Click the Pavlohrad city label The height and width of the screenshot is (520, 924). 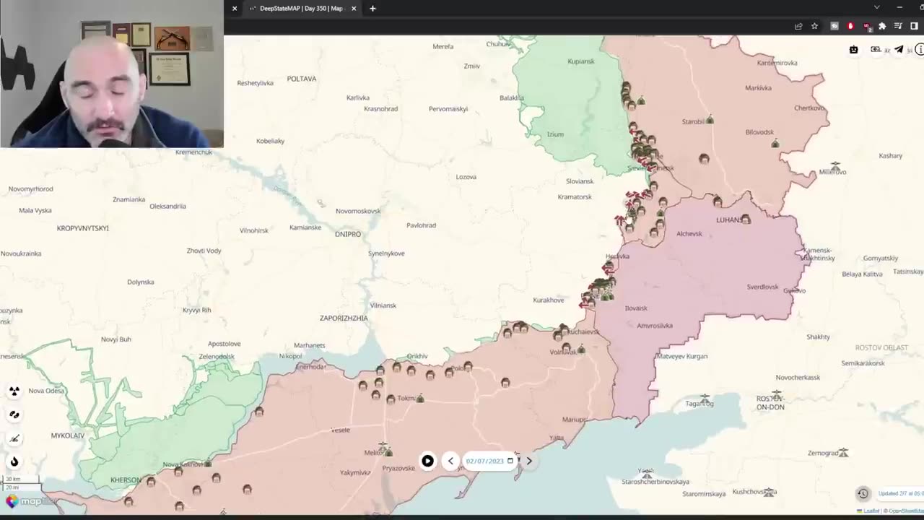tap(421, 225)
